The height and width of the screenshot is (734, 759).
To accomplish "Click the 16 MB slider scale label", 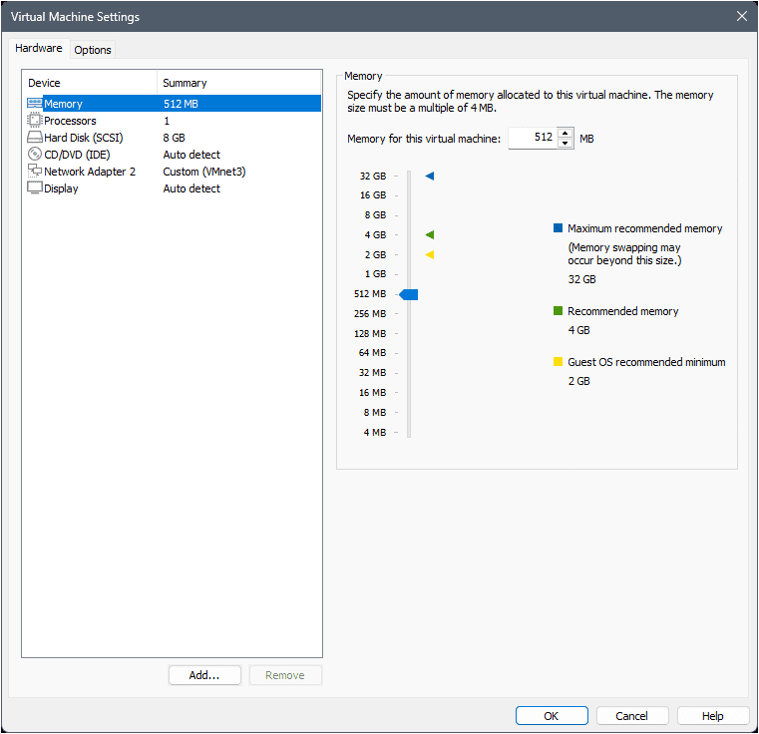I will tap(372, 393).
